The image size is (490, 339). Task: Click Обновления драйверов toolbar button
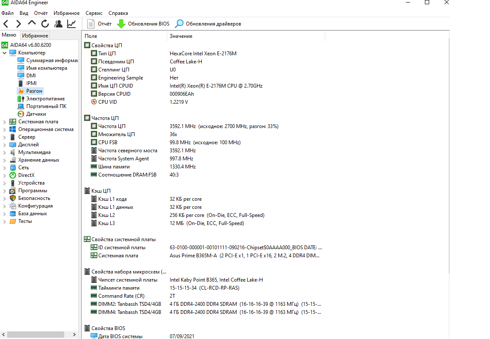point(208,24)
